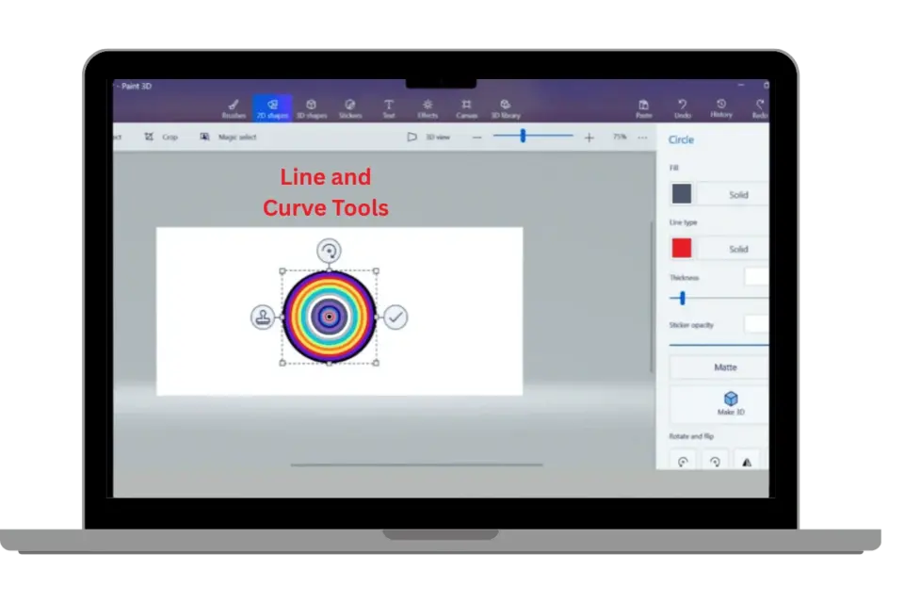The width and height of the screenshot is (904, 603).
Task: Select the Text tool
Action: [x=388, y=108]
